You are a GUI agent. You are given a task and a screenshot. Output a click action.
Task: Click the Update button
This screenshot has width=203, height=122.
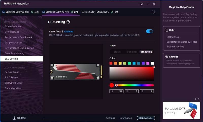[20, 118]
